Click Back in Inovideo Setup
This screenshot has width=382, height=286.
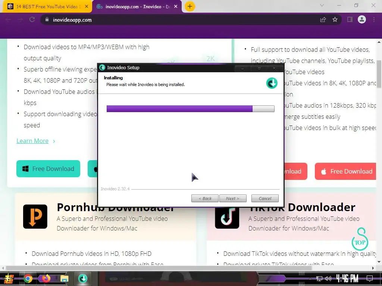[205, 198]
